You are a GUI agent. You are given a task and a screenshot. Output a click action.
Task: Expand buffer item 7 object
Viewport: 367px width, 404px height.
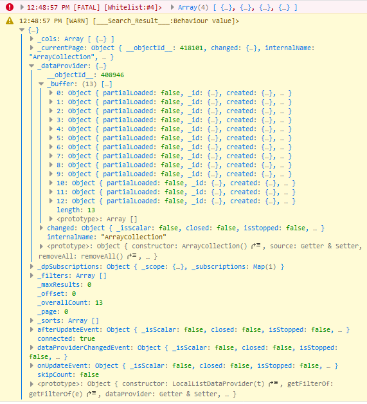(51, 156)
